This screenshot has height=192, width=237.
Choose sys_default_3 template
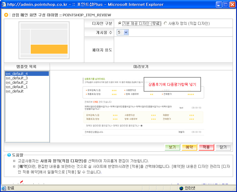(17, 78)
